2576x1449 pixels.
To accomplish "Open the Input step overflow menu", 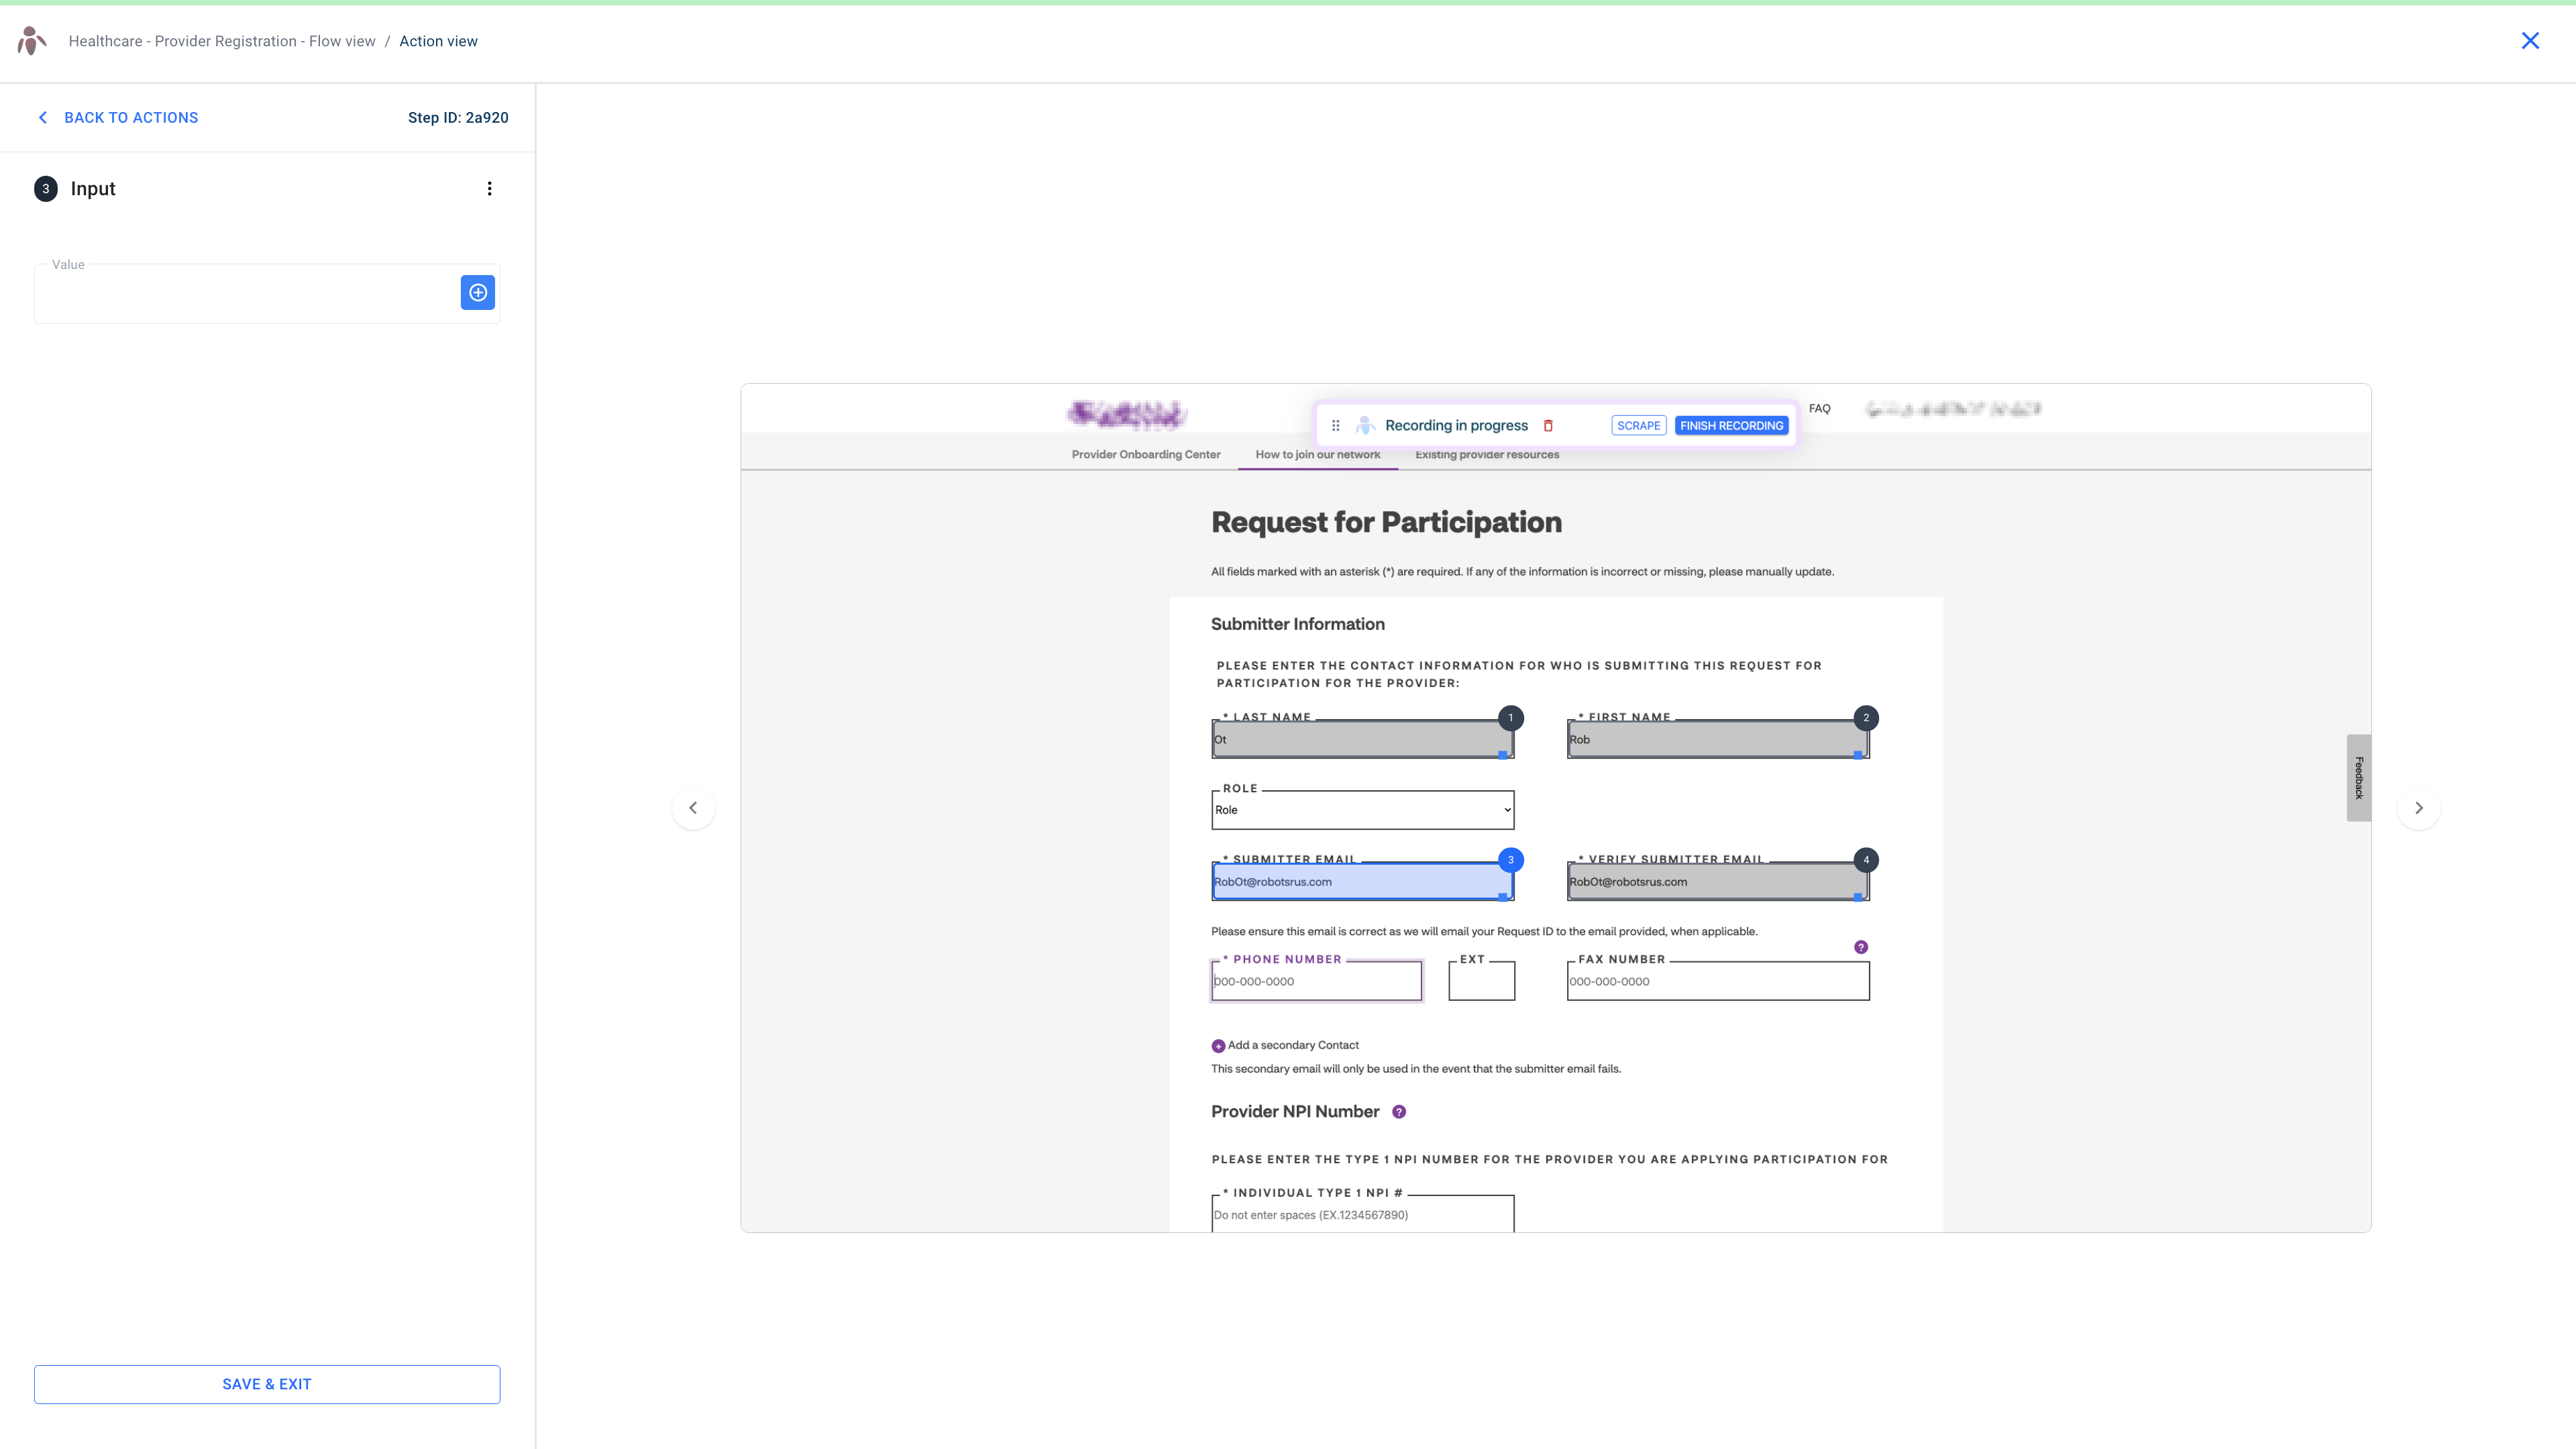I will pyautogui.click(x=489, y=188).
